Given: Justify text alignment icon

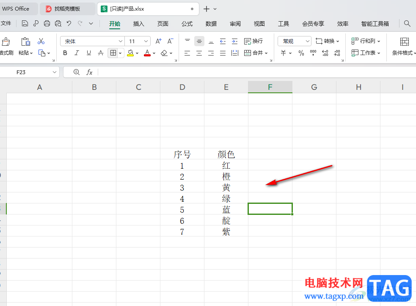Looking at the screenshot, I should (x=223, y=53).
